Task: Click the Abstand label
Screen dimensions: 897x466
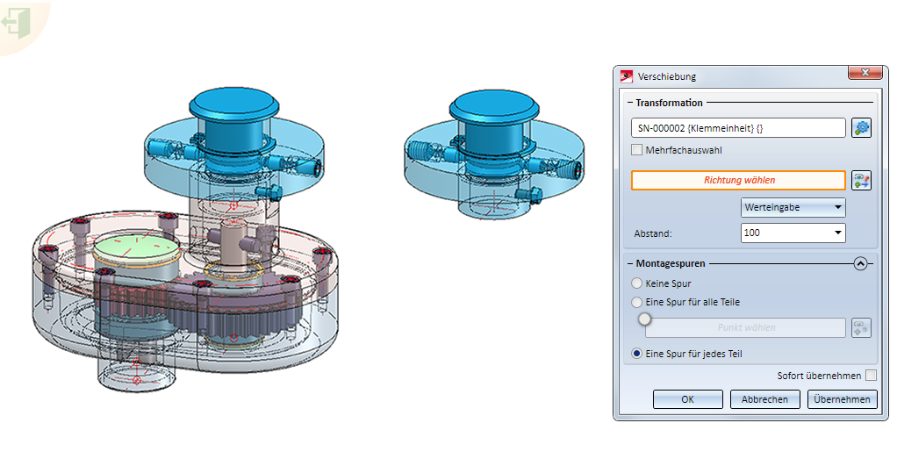Action: (653, 233)
